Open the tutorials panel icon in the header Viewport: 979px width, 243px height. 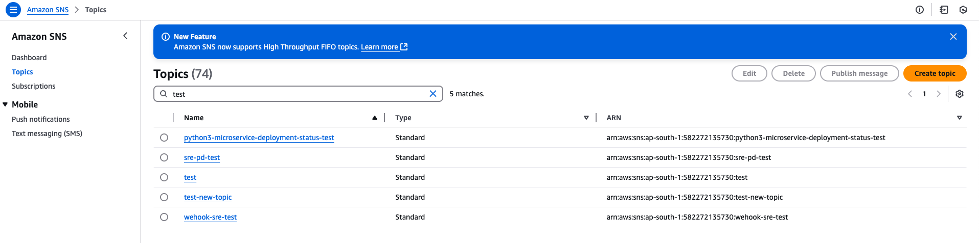click(x=944, y=10)
